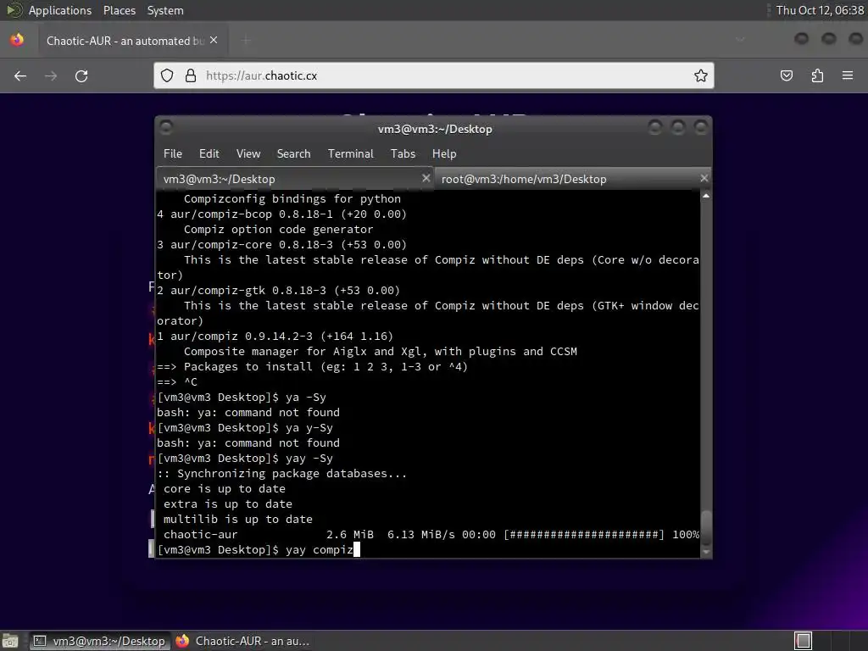Click the 'Packages to install' prompt line
The height and width of the screenshot is (651, 868).
(312, 366)
